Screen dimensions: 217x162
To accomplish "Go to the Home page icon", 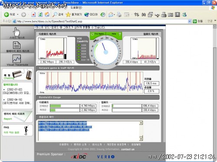I will 47,14.
